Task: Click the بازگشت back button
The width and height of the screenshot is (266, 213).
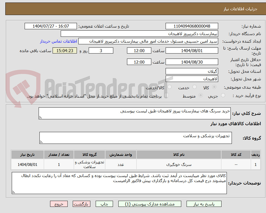Action: click(x=81, y=204)
